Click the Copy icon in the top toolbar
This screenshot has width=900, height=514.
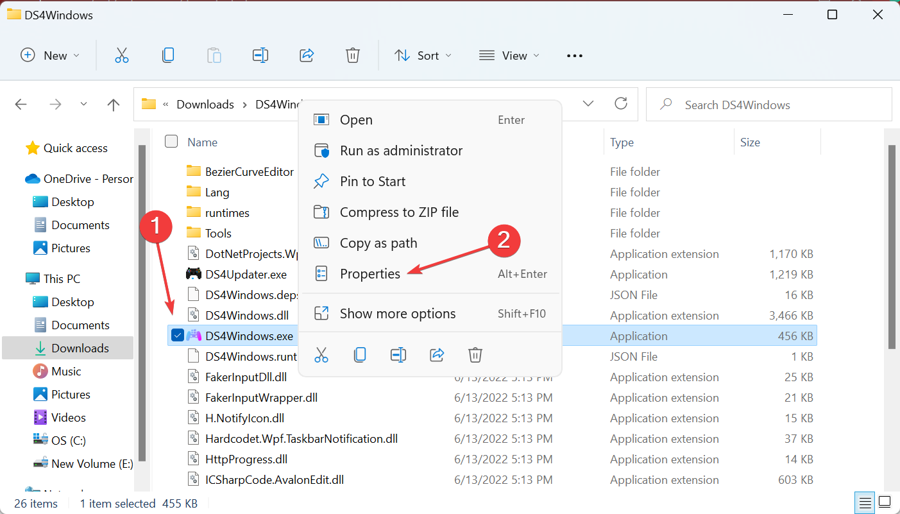click(168, 55)
